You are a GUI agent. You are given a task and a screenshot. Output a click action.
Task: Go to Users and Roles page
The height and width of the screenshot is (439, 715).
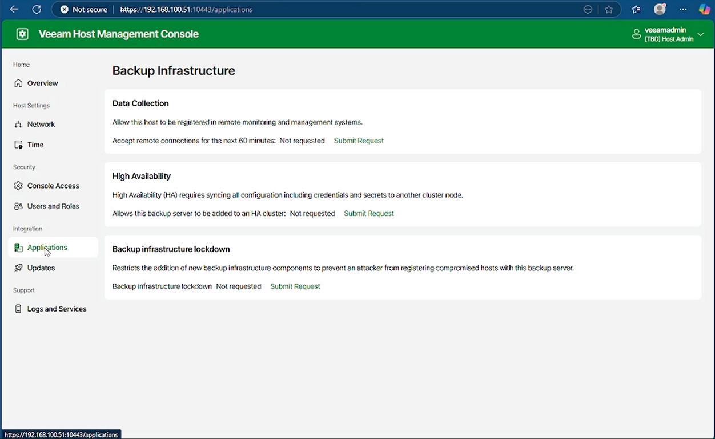pyautogui.click(x=53, y=207)
